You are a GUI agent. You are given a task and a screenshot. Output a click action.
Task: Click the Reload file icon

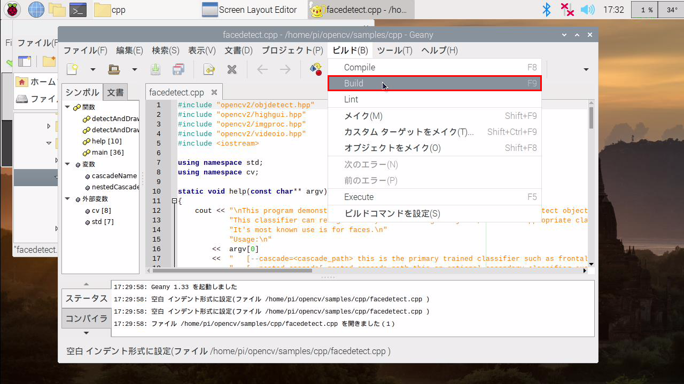click(208, 69)
